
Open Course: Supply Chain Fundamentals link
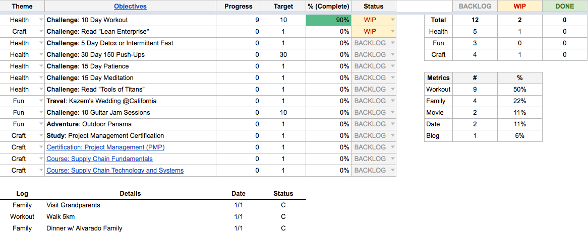[99, 159]
